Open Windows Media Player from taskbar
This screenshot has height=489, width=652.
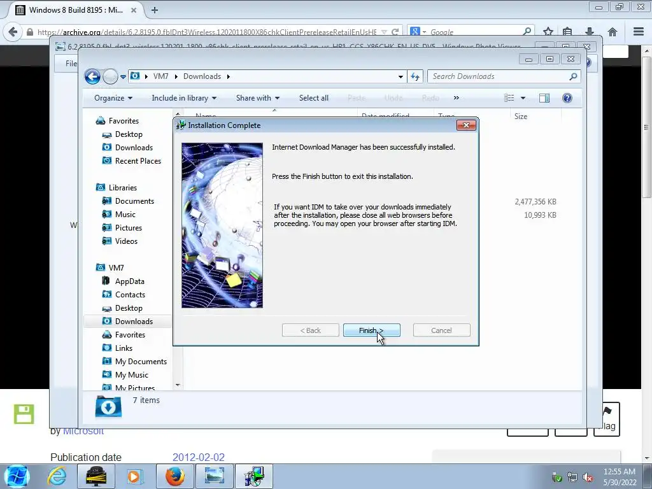point(134,476)
